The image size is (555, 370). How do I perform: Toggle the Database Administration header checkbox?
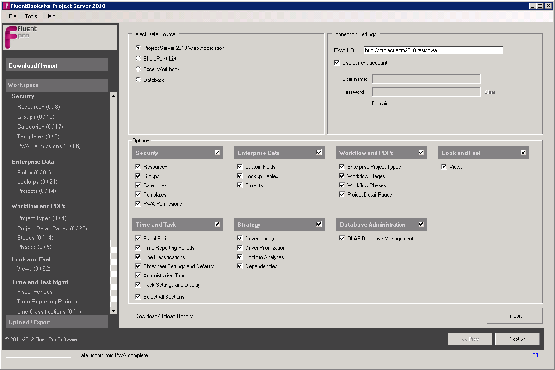(421, 224)
